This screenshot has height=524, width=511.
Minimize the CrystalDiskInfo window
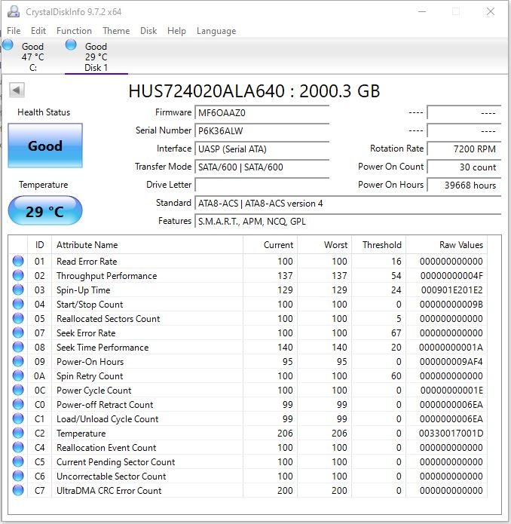click(422, 12)
